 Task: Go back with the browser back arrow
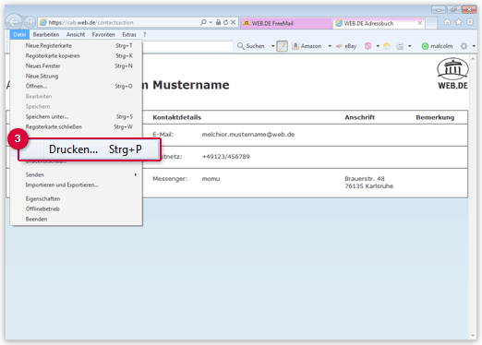tap(14, 22)
